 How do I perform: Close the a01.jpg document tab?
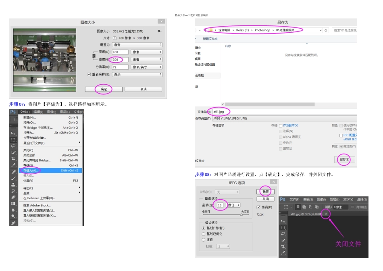[x=326, y=214]
